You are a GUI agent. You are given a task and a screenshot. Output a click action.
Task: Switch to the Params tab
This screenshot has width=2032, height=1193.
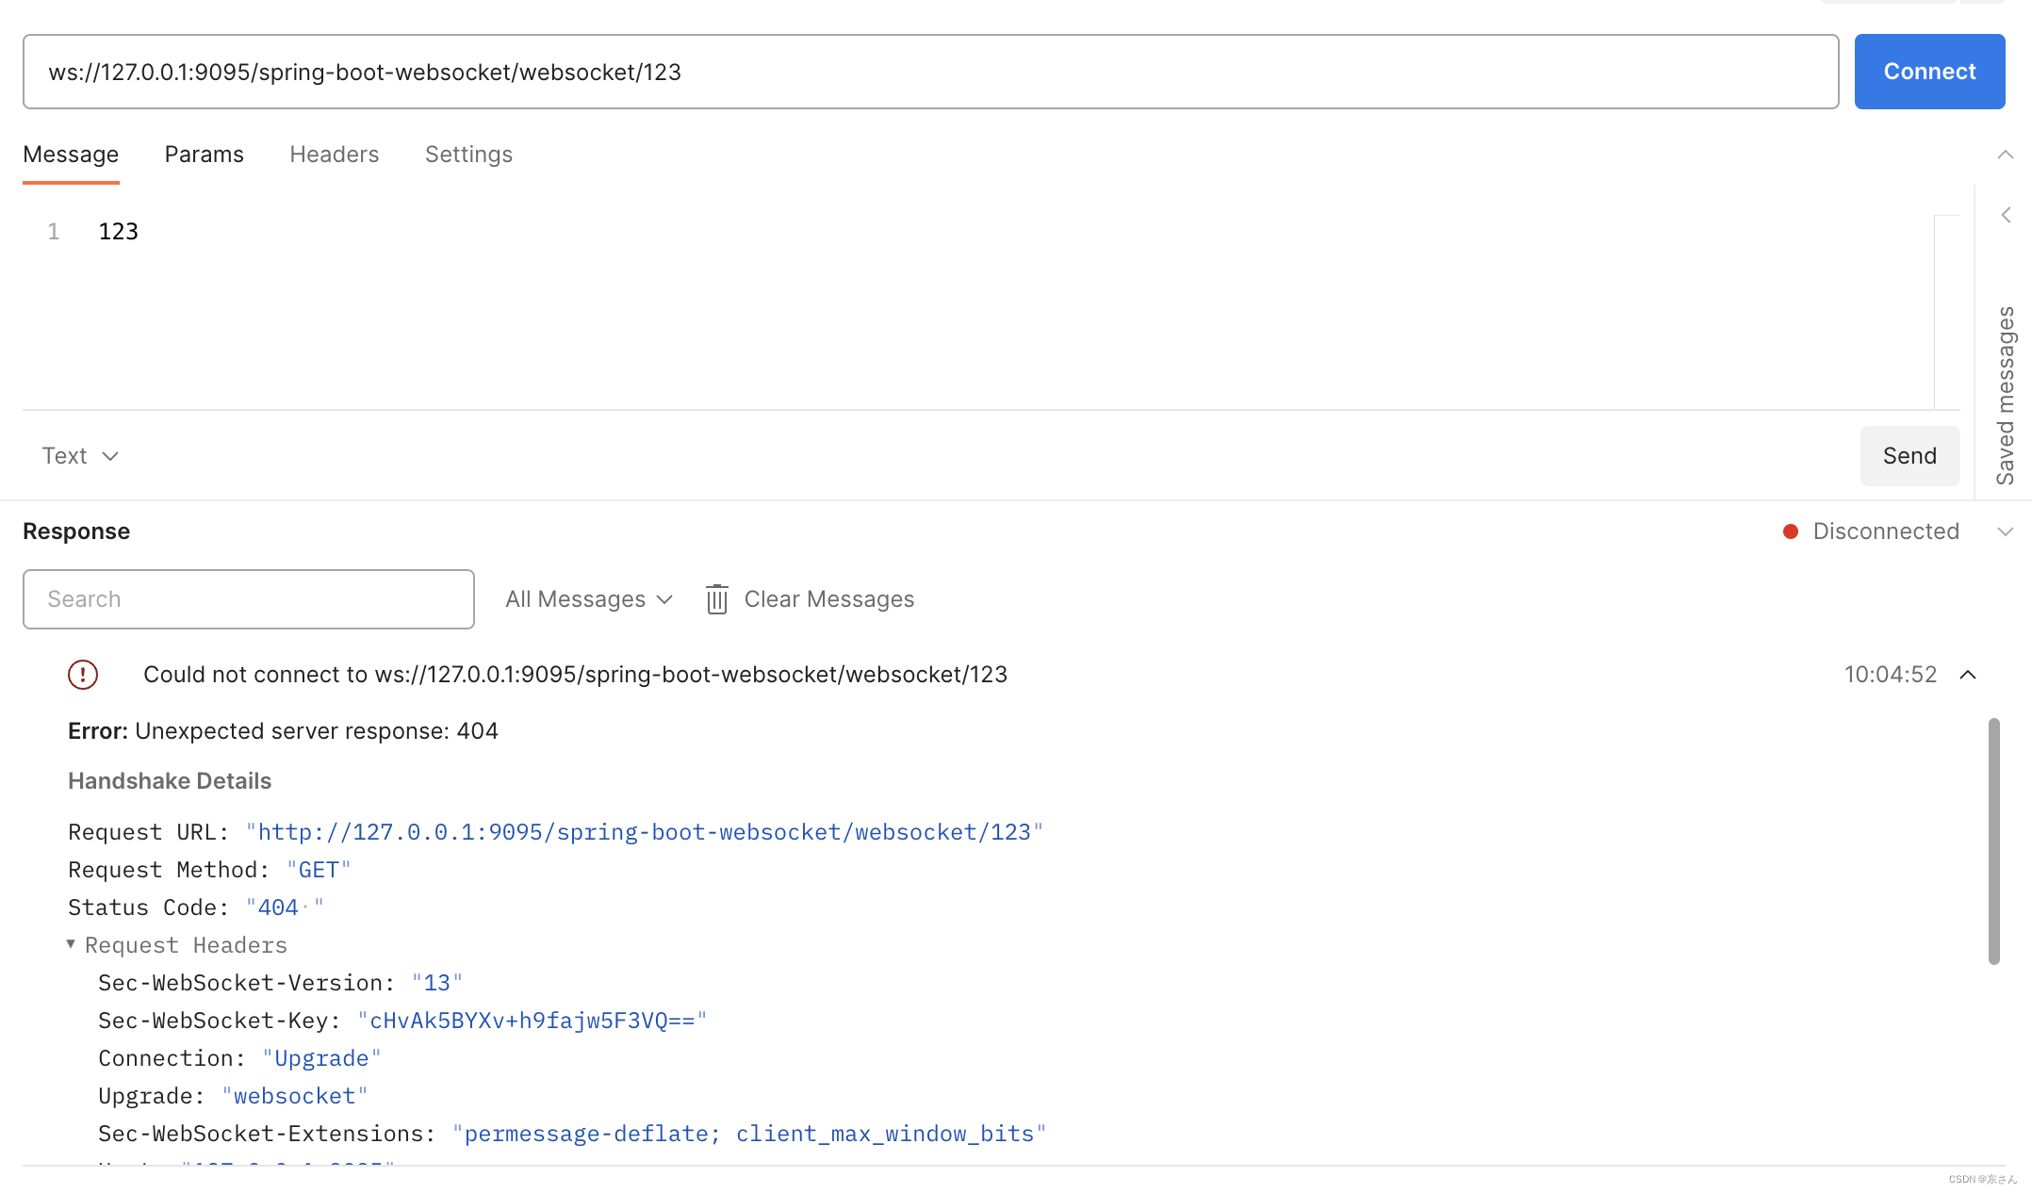tap(203, 152)
